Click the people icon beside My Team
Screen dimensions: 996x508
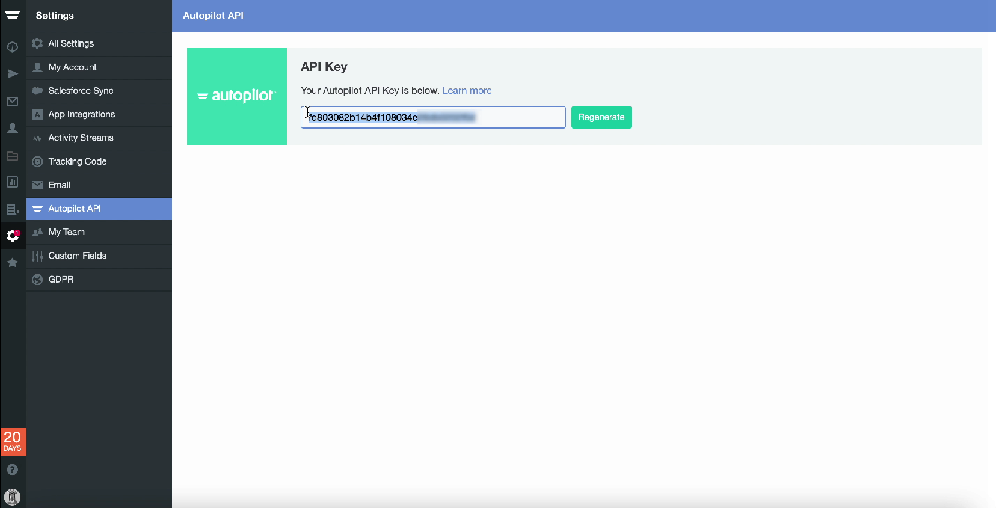(37, 232)
